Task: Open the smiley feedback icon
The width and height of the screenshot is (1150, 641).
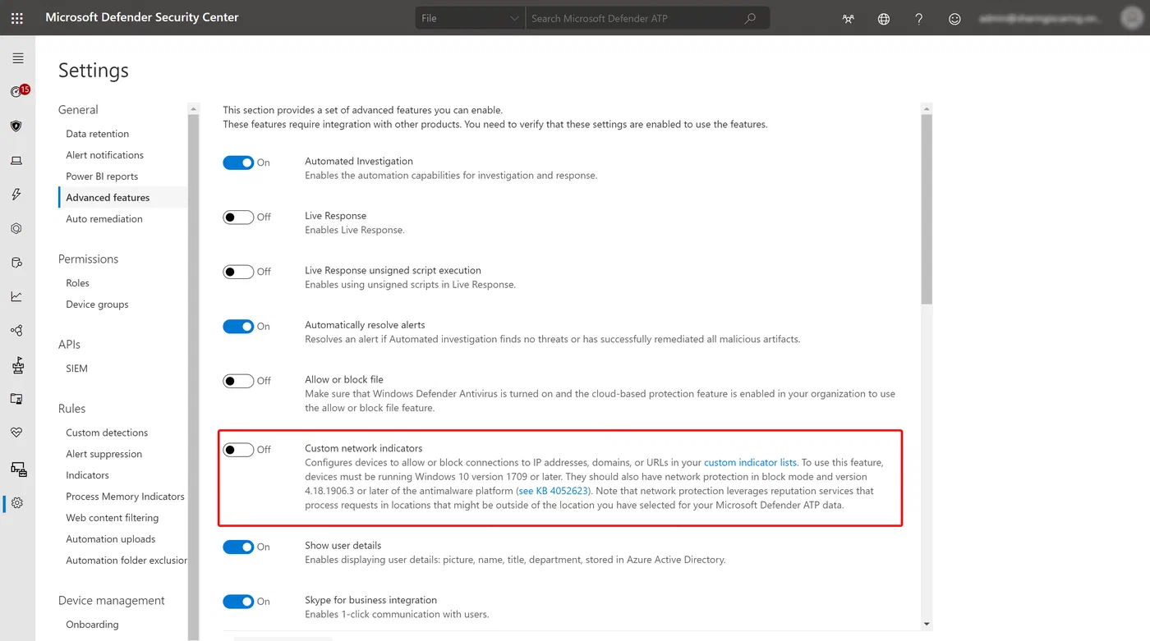Action: [x=954, y=19]
